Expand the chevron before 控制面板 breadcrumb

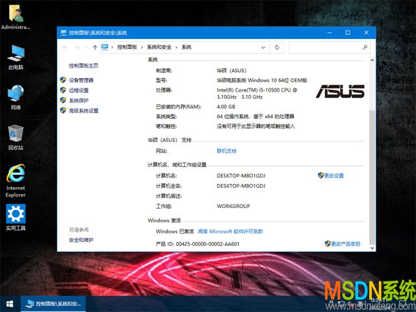[x=112, y=47]
